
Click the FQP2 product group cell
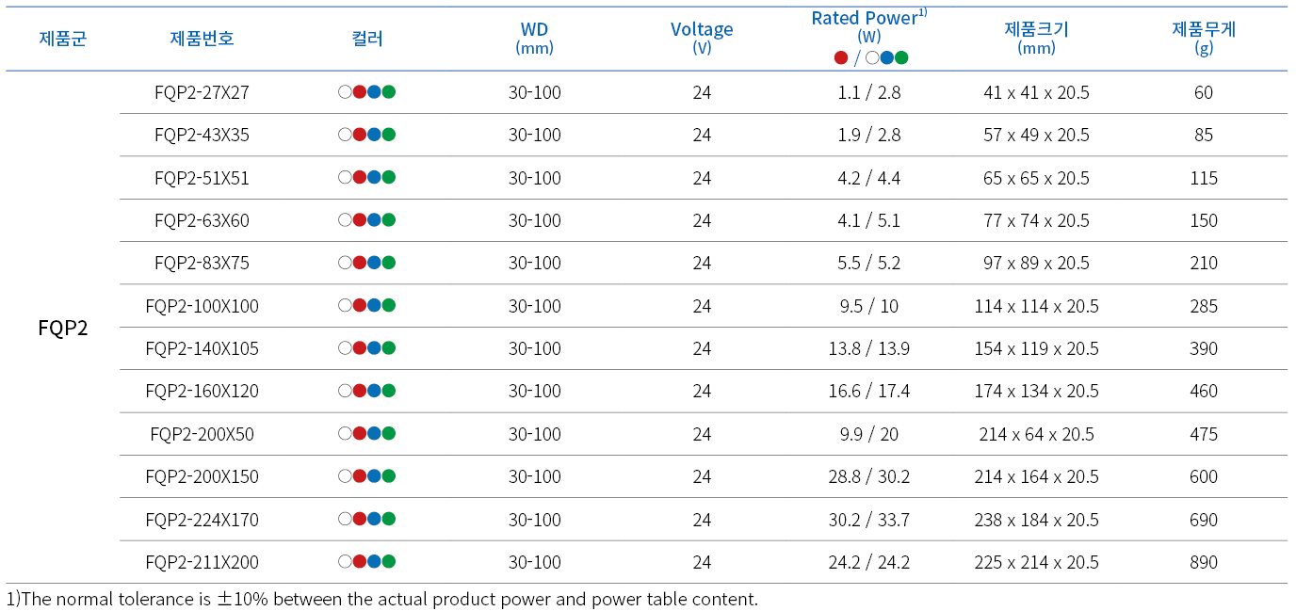tap(62, 328)
